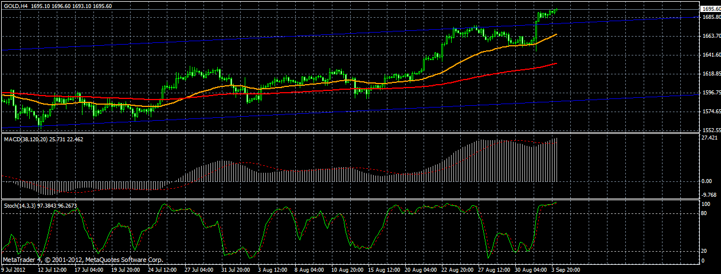This screenshot has height=274, width=721.
Task: Click the 80 level on Stochastic scale
Action: click(704, 213)
